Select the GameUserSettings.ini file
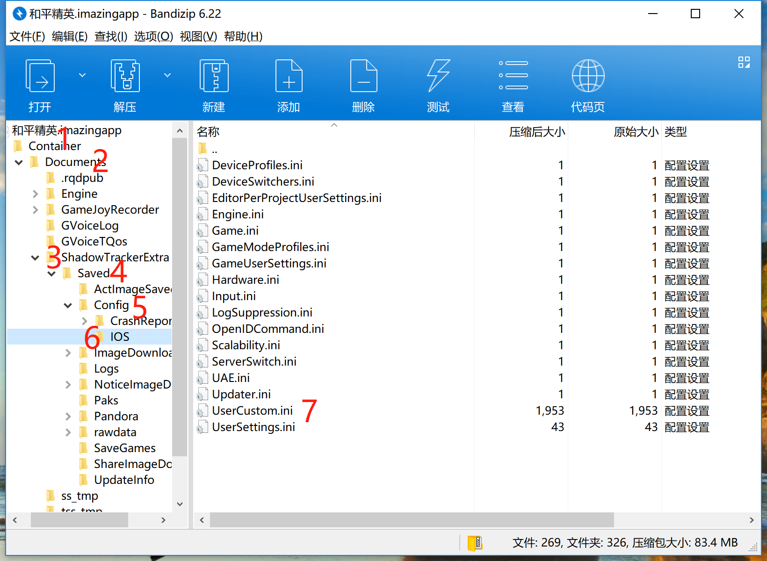The image size is (767, 561). point(269,264)
